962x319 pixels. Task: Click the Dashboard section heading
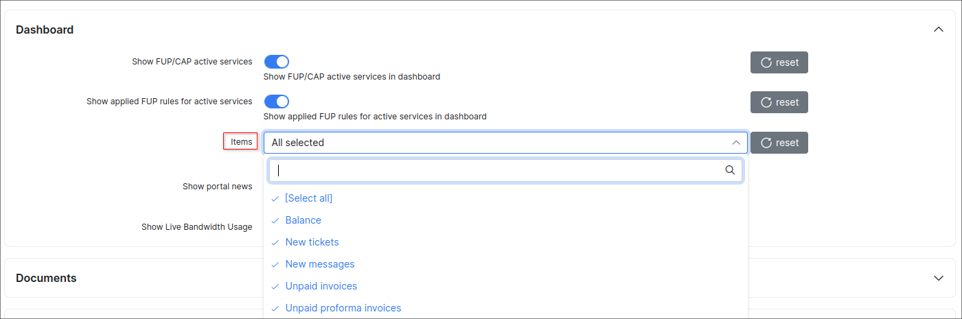tap(45, 29)
